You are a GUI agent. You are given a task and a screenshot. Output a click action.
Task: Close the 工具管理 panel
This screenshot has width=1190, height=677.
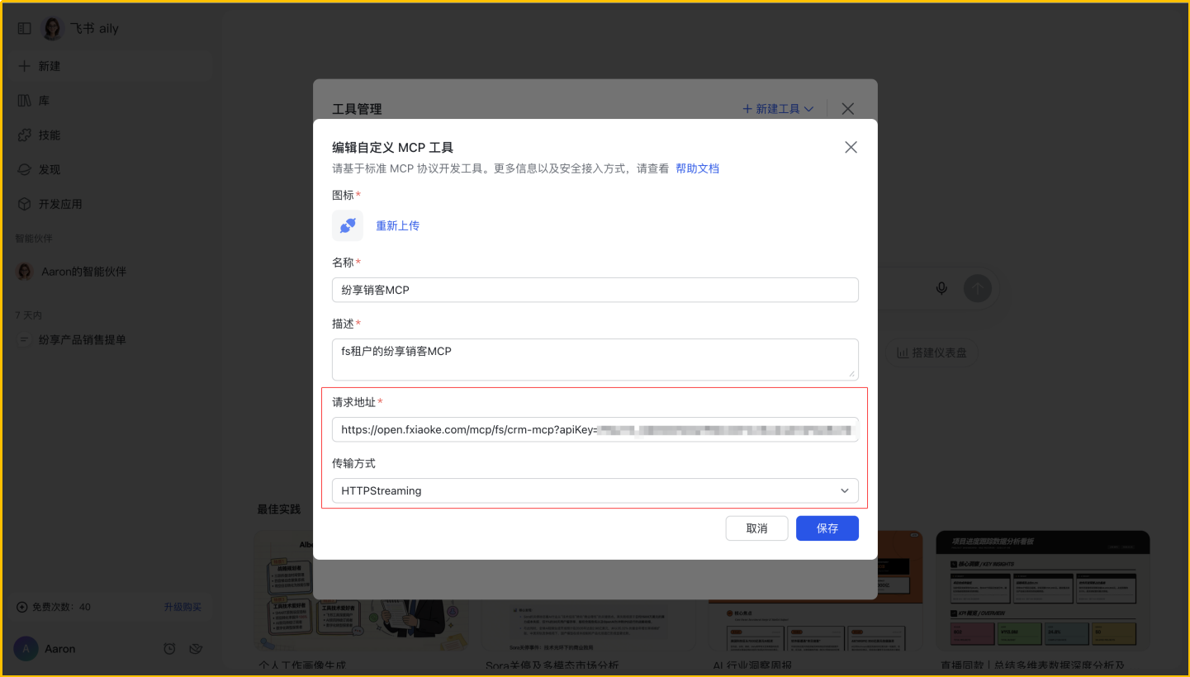click(847, 109)
